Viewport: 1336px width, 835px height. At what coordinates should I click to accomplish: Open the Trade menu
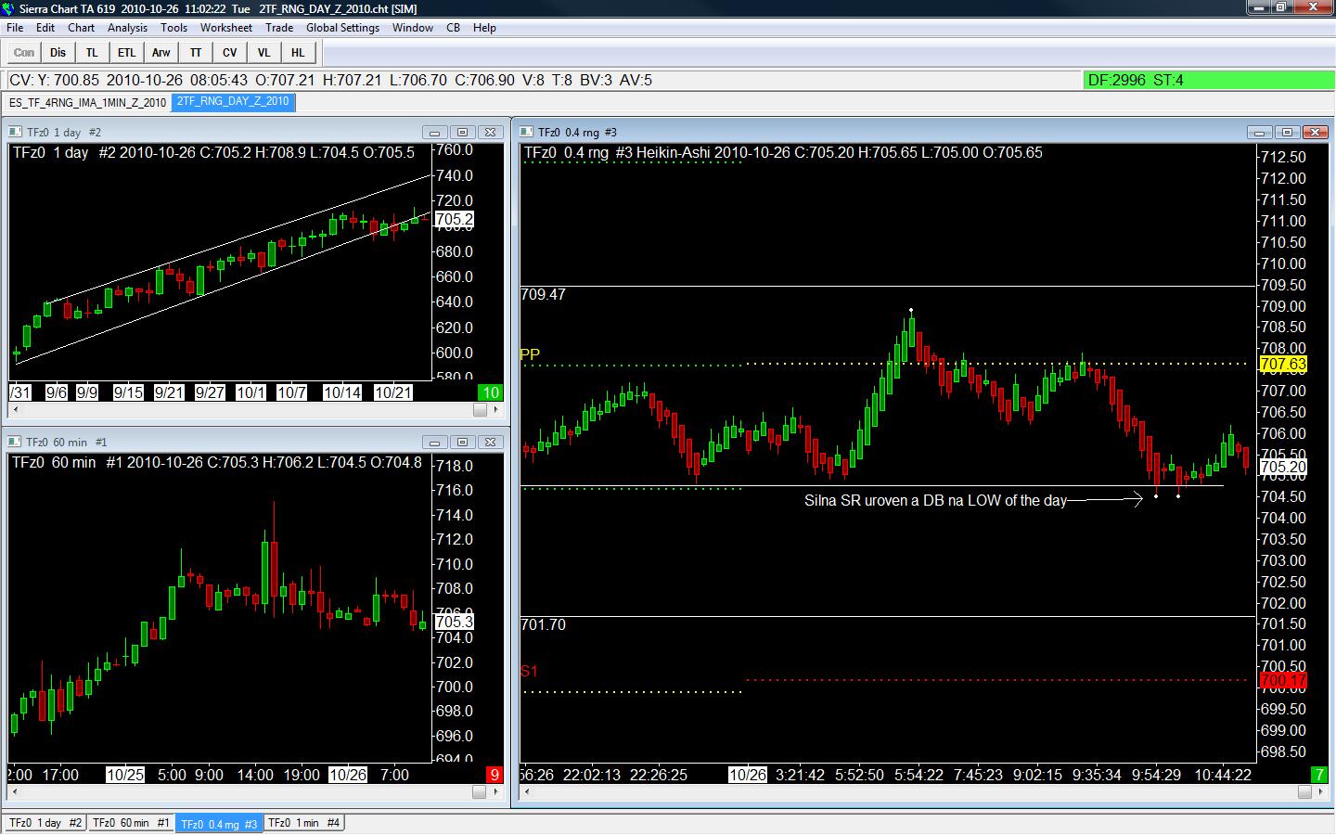click(279, 28)
